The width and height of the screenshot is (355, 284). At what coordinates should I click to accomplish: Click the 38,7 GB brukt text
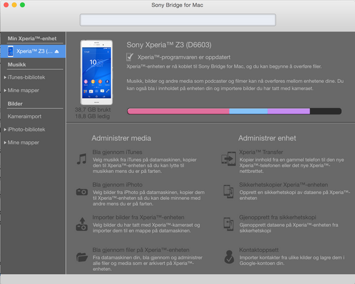[93, 110]
